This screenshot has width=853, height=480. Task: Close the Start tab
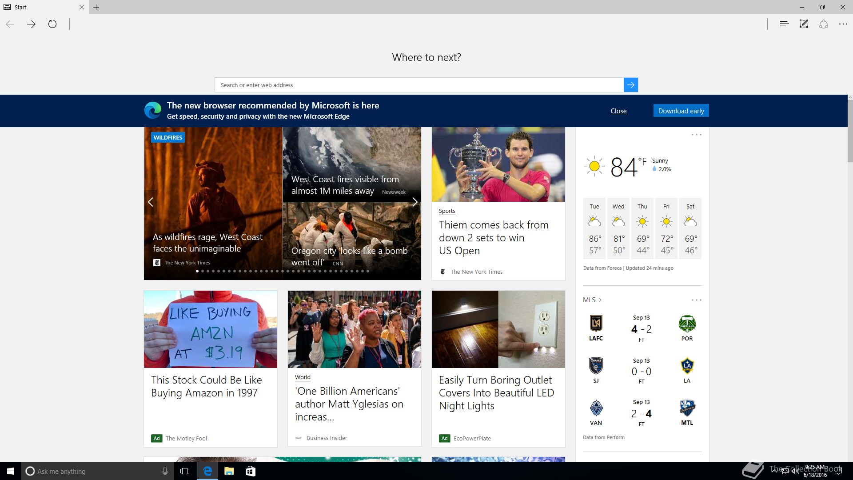[82, 7]
